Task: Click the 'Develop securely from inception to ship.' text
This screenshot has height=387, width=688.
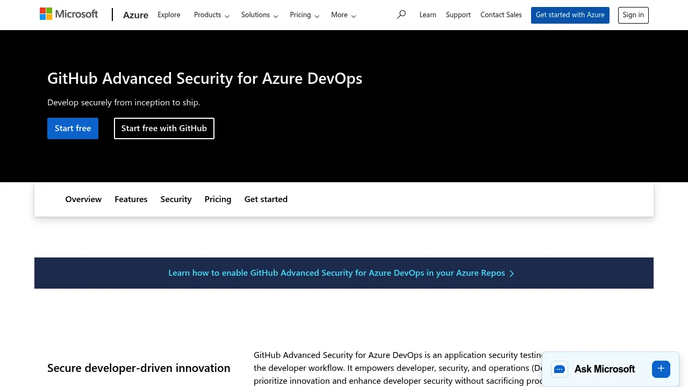Action: 124,103
